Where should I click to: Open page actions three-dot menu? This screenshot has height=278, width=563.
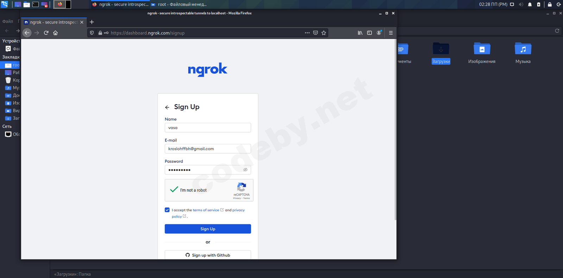pos(307,33)
